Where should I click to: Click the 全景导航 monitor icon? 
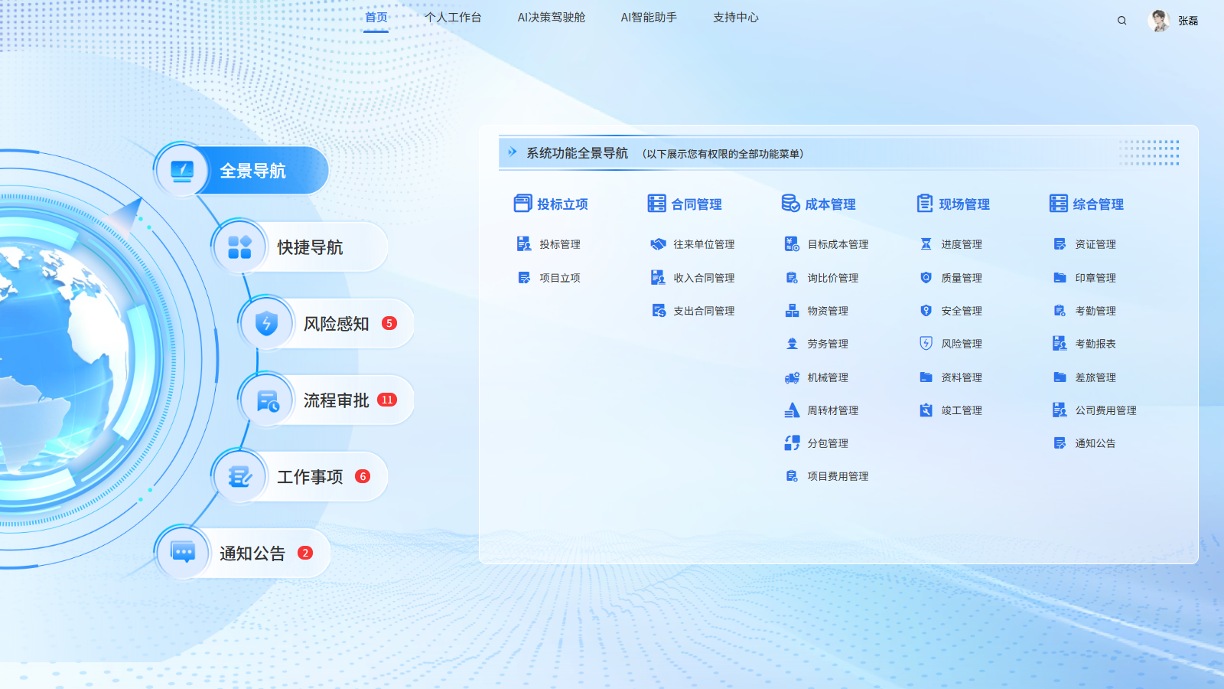(182, 170)
